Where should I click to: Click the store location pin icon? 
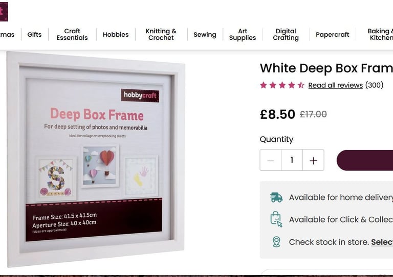point(276,242)
